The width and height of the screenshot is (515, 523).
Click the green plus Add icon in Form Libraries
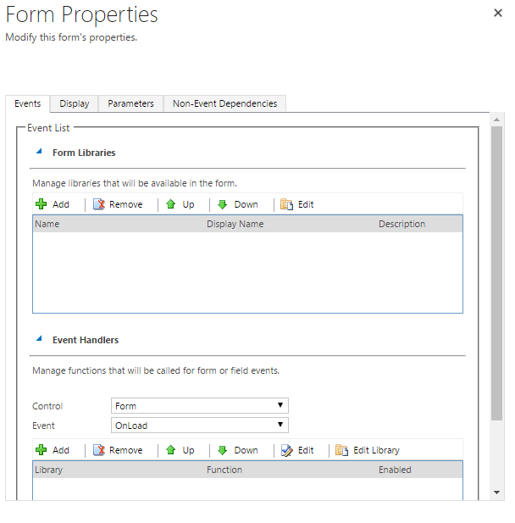(x=41, y=204)
